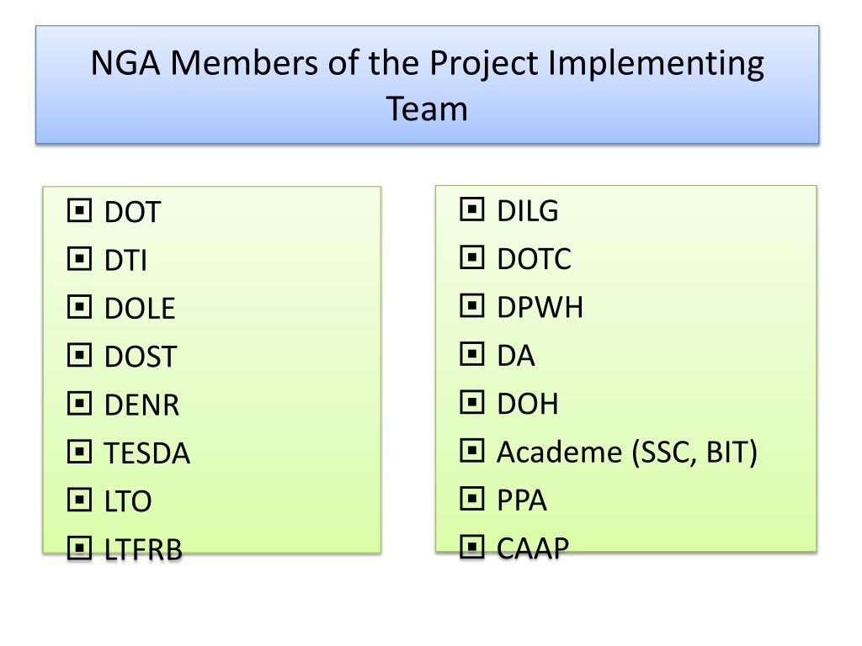Select the bullet marker next to DOST
Viewport: 862px width, 646px height.
[79, 356]
